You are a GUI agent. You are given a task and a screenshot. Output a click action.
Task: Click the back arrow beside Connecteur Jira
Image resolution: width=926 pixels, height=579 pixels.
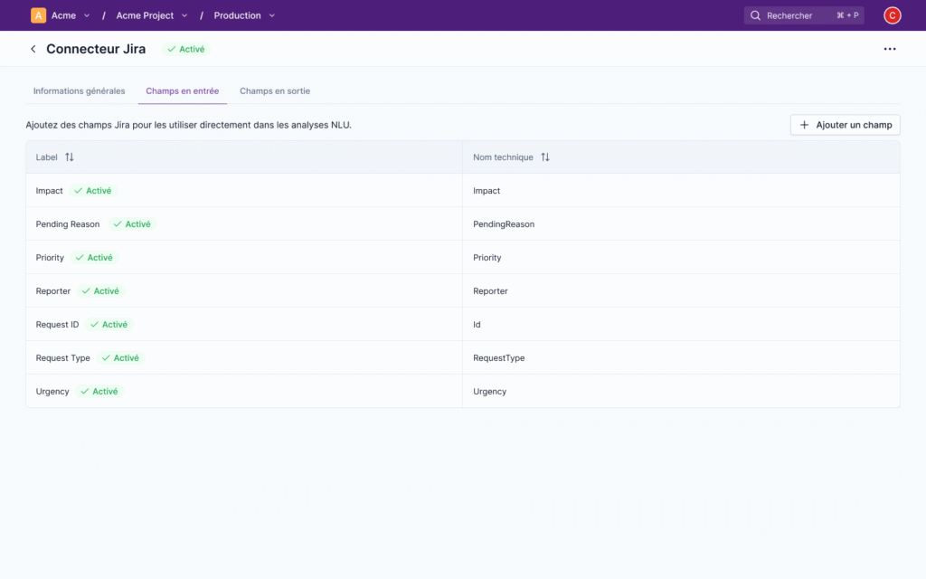33,49
